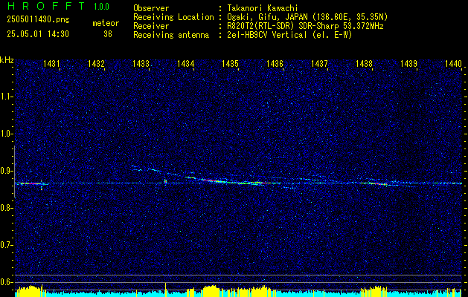Image resolution: width=468 pixels, height=297 pixels.
Task: Click frequency axis label 0.7
Action: coord(5,245)
